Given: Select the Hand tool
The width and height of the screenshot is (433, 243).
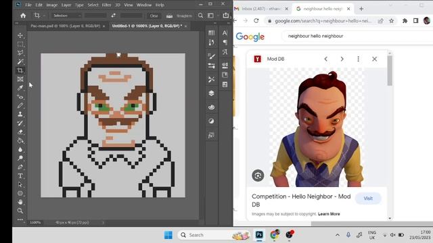Looking at the screenshot, I should tap(20, 202).
